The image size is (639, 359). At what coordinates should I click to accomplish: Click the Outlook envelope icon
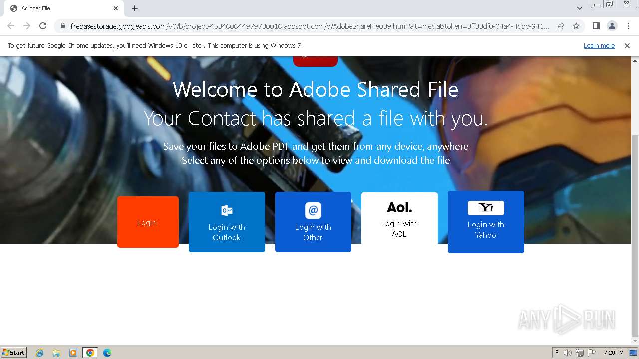[x=227, y=210]
